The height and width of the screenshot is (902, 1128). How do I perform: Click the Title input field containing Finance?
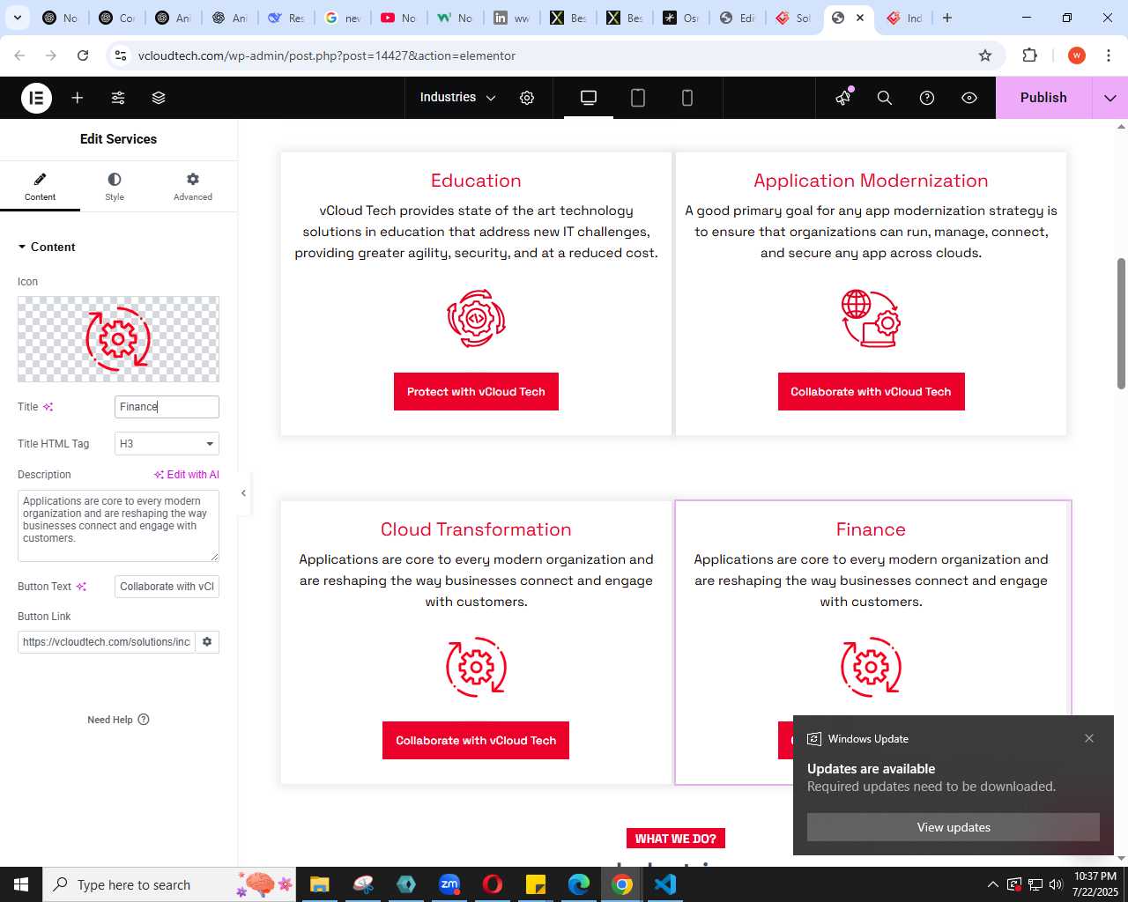coord(167,407)
